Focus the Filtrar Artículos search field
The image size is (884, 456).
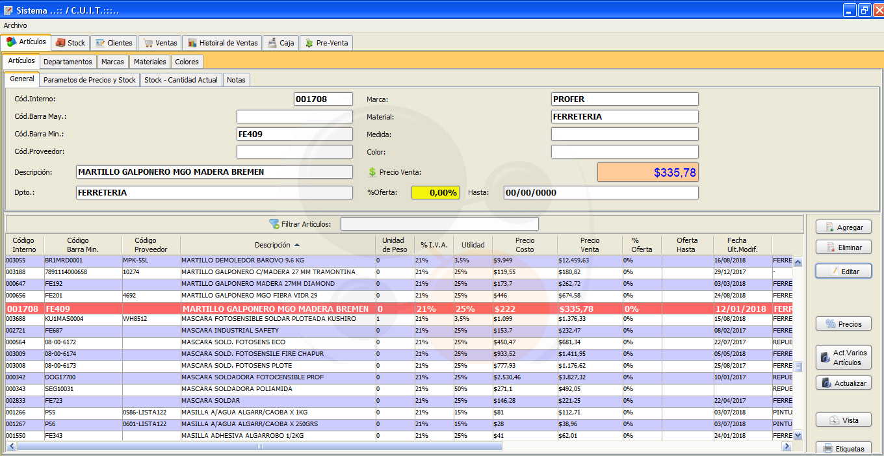pos(439,224)
